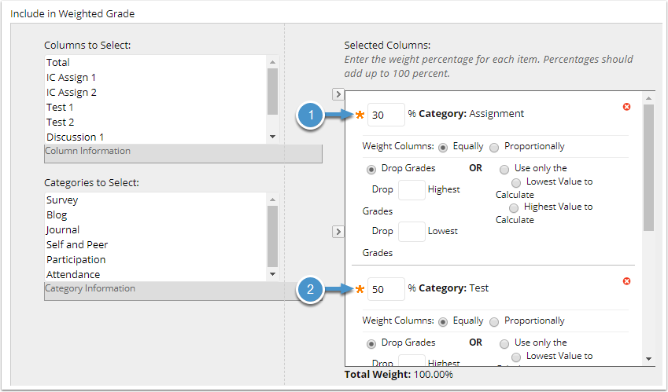Image resolution: width=668 pixels, height=392 pixels.
Task: Select Discussion 1 column entry
Action: coord(75,137)
